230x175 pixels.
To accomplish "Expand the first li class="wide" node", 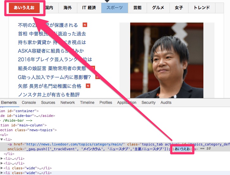I will pos(2,168).
